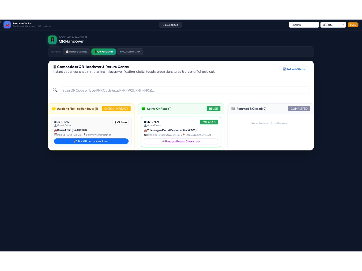Select the #RNT-1092 reservation number
The height and width of the screenshot is (271, 362).
[62, 122]
